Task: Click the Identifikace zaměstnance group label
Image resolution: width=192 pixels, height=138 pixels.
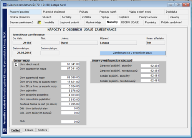Action: pyautogui.click(x=29, y=35)
